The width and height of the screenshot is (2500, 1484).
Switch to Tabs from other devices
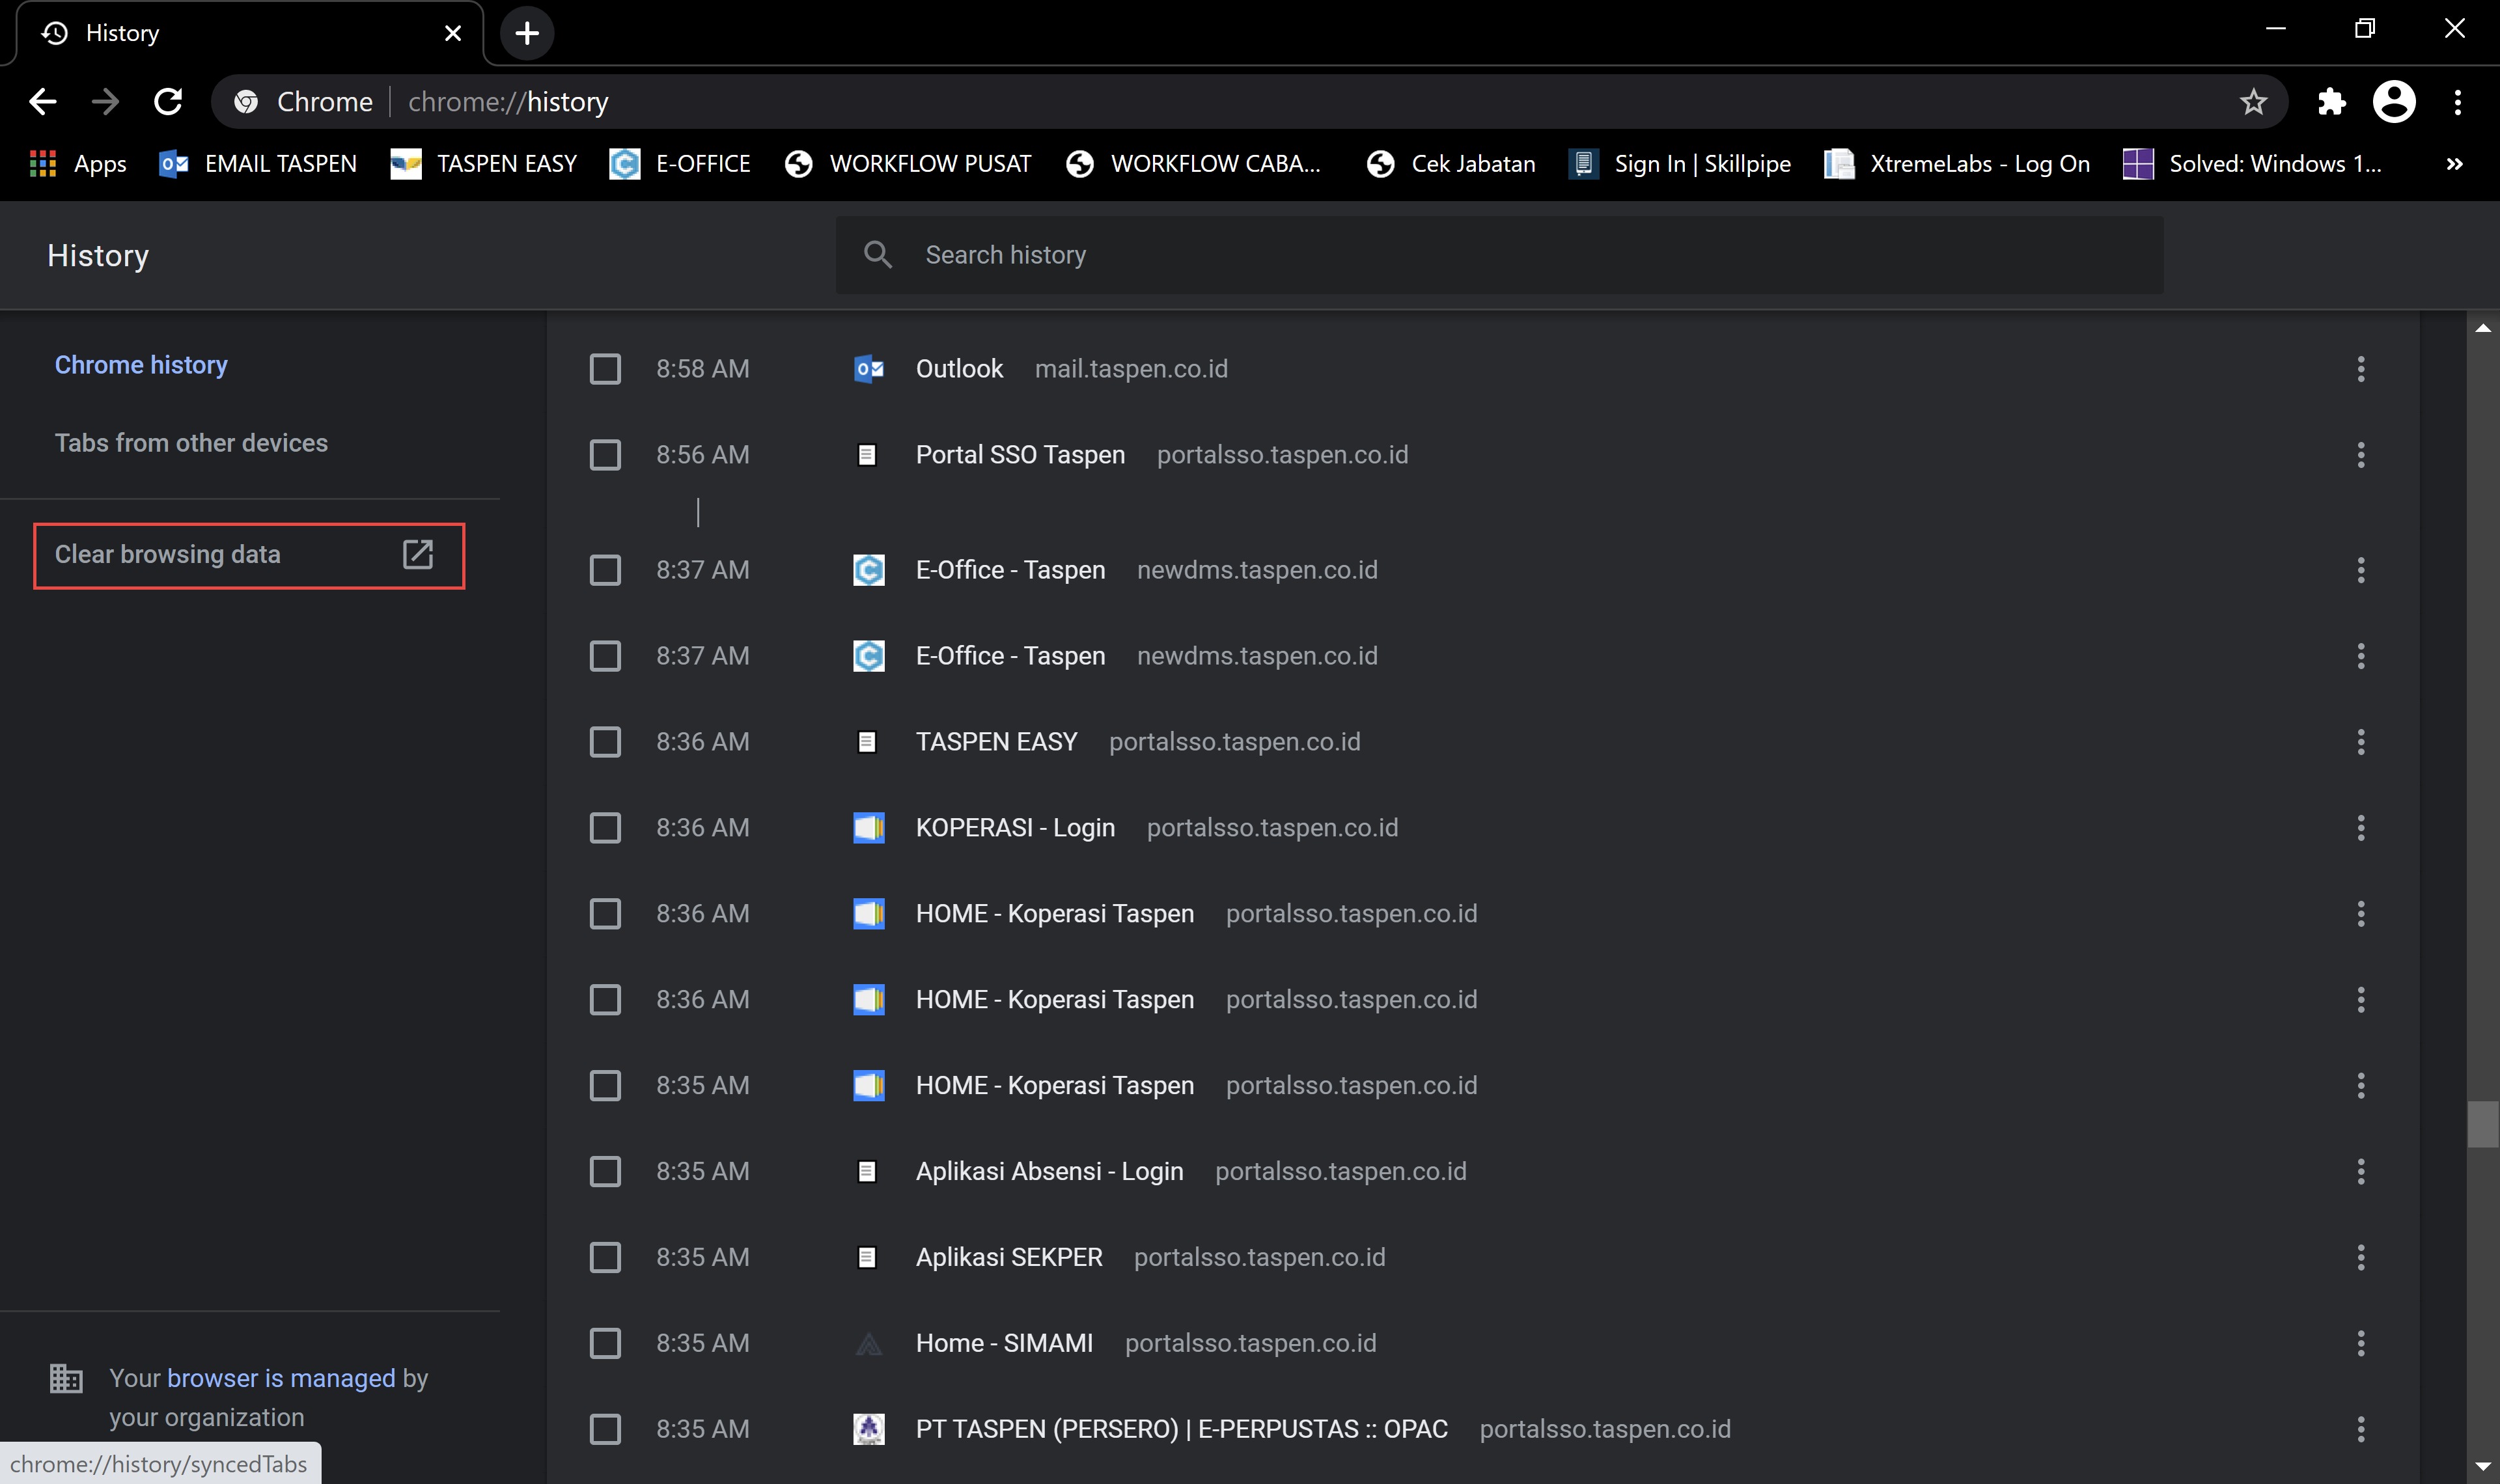(x=191, y=443)
